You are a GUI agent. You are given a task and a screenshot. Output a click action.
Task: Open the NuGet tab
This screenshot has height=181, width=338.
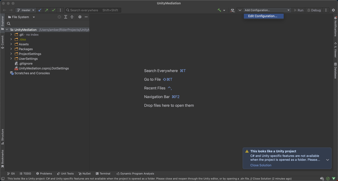(84, 174)
